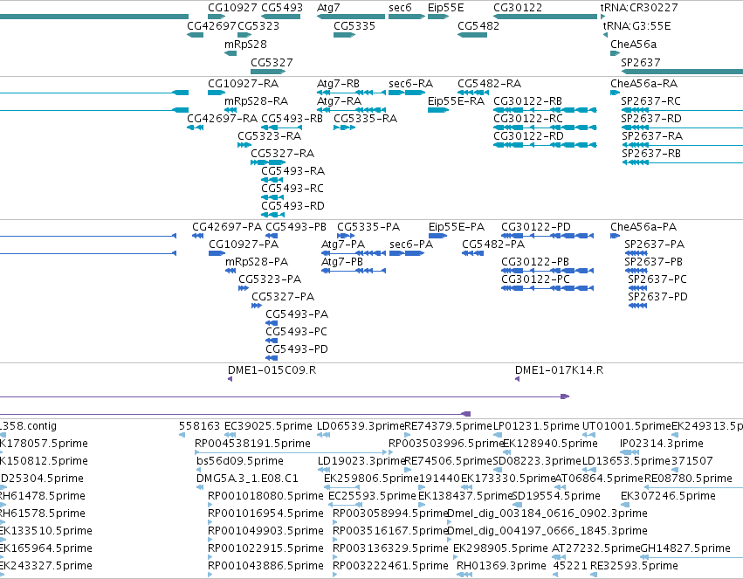The image size is (743, 579).
Task: Select EST GH14827.5prime
Action: tap(685, 548)
